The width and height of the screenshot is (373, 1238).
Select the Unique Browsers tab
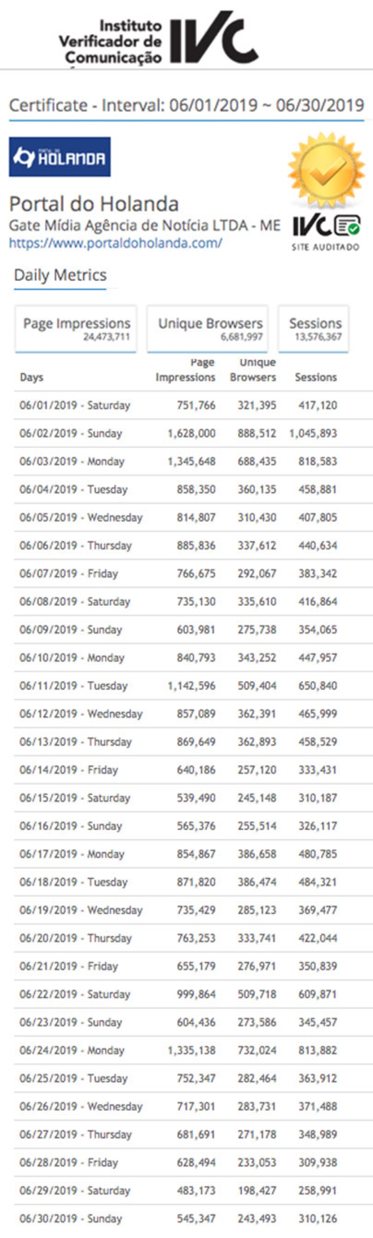[x=208, y=328]
